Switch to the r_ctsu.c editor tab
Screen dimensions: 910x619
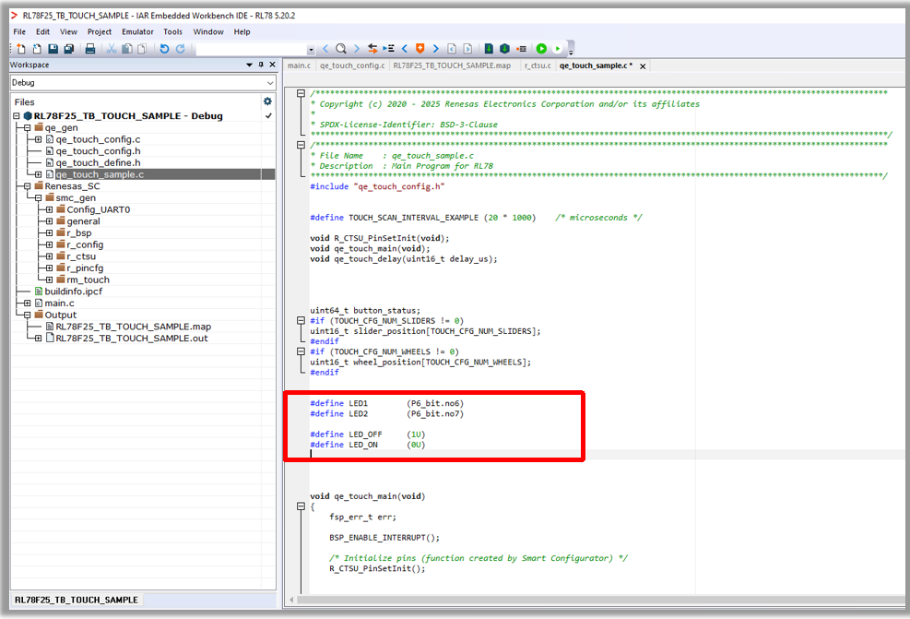coord(537,65)
